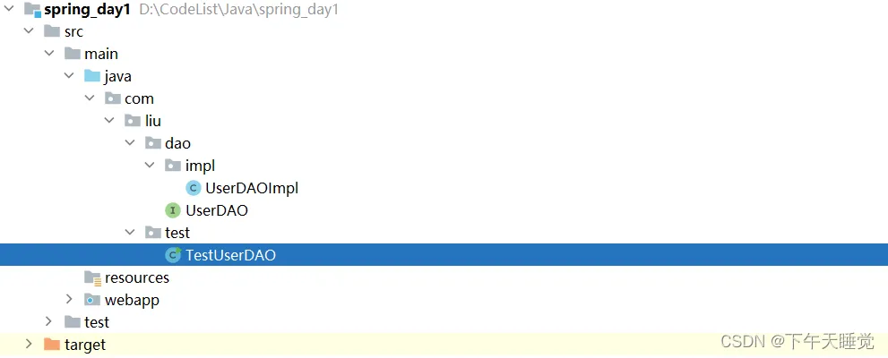This screenshot has width=888, height=358.
Task: Select the UserDAOImpl file name
Action: [252, 188]
